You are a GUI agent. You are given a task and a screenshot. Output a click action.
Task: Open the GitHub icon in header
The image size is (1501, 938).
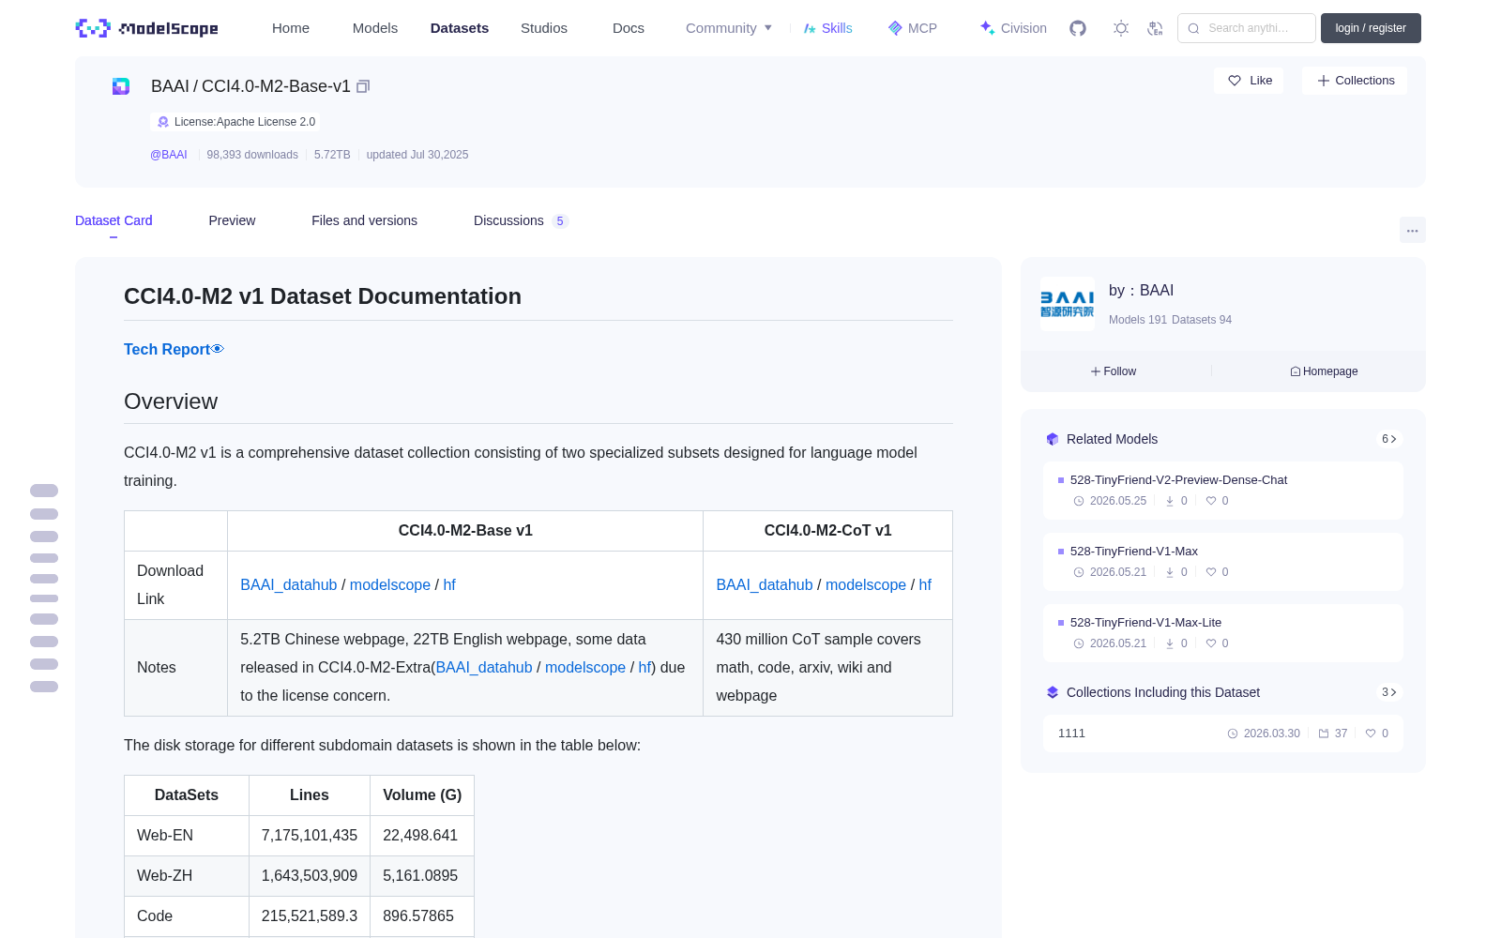1078,28
